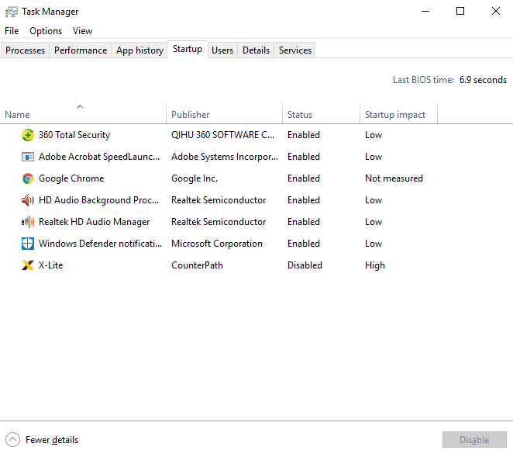Open the Options menu
The image size is (513, 457).
coord(46,31)
